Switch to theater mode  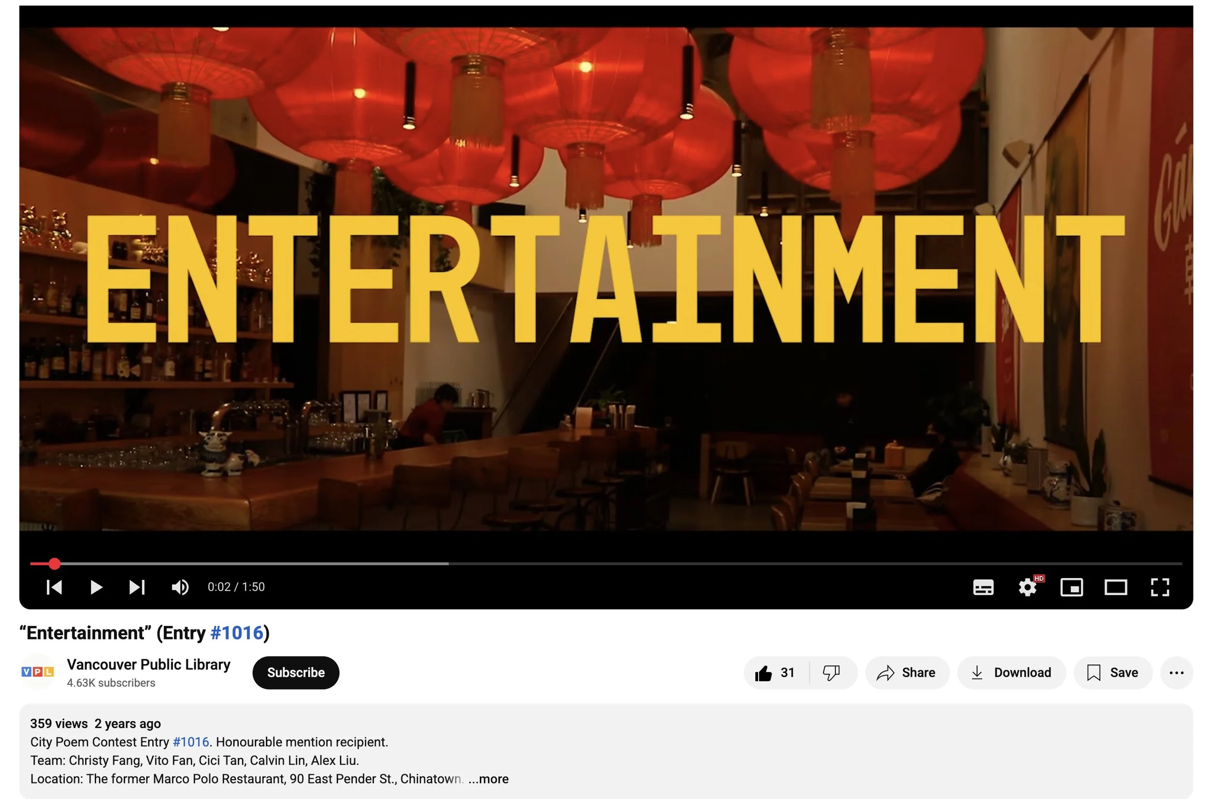pyautogui.click(x=1115, y=587)
